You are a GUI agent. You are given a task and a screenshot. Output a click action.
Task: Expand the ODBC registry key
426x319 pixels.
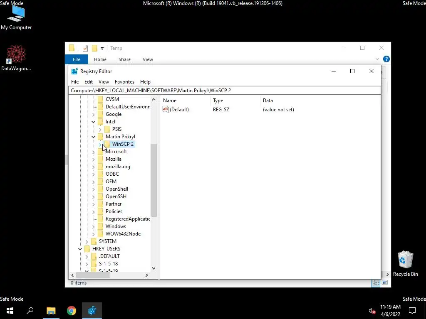[x=94, y=174]
